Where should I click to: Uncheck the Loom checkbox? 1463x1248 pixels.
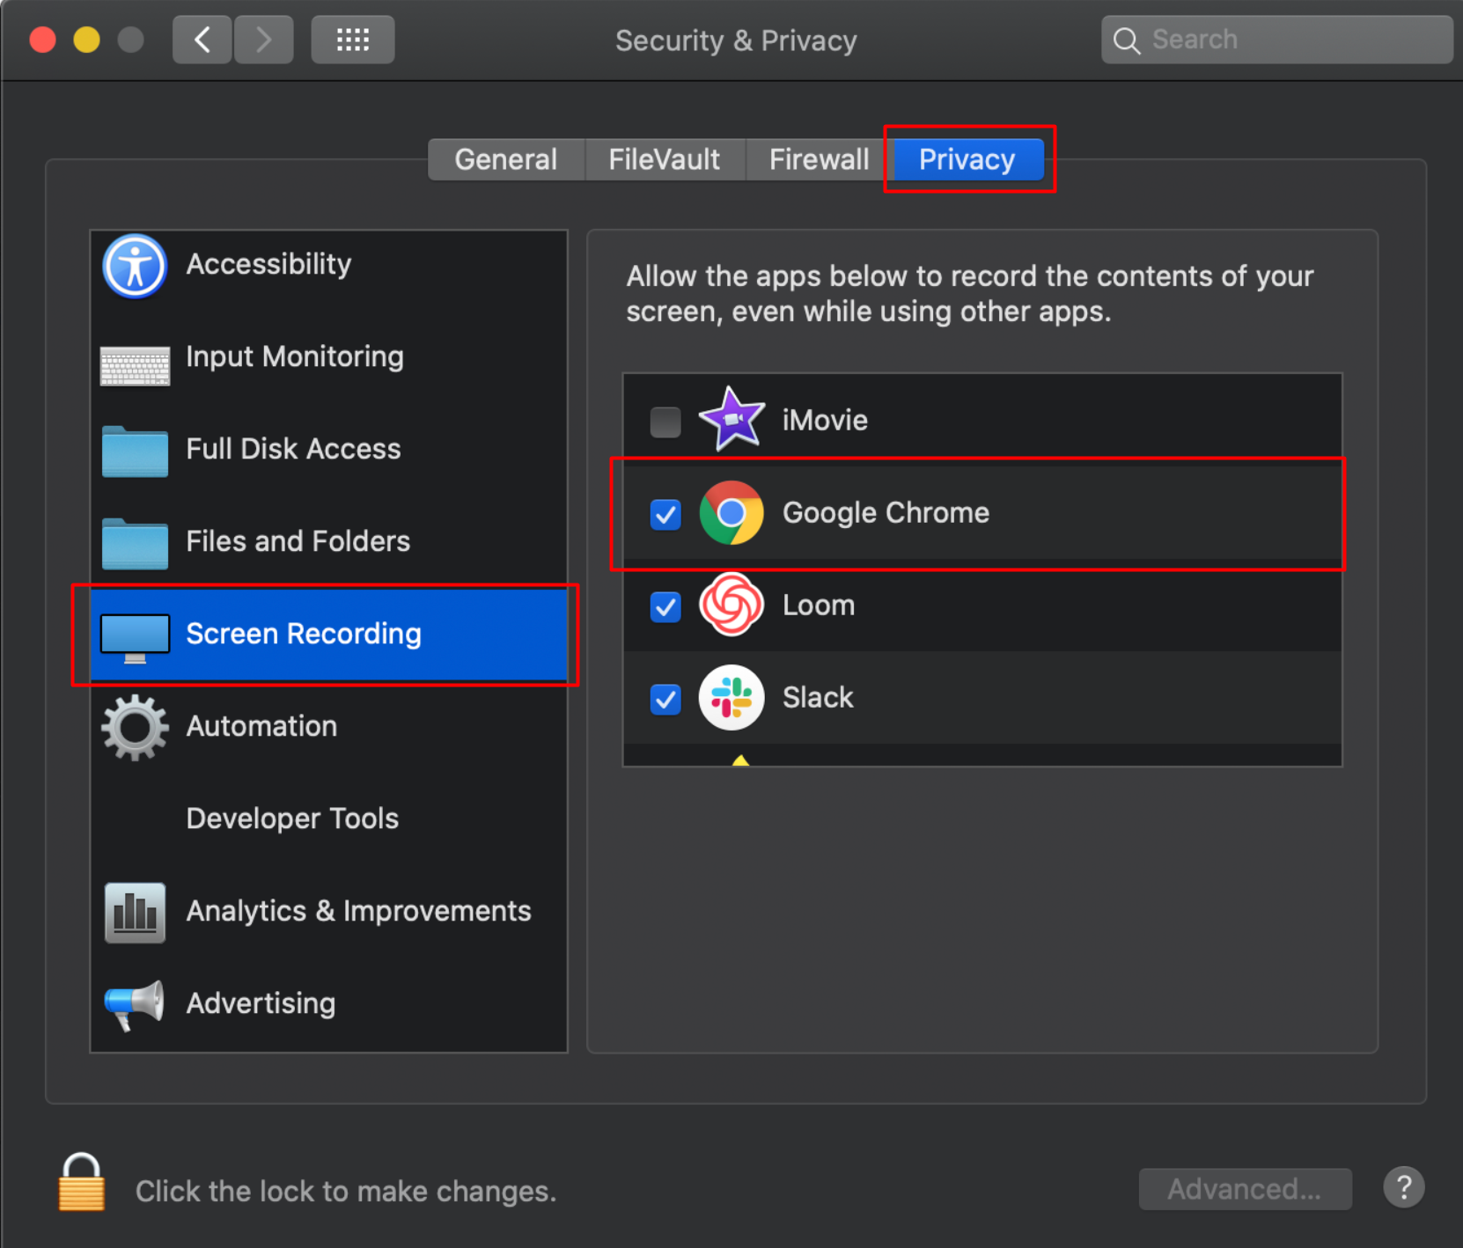pos(665,606)
